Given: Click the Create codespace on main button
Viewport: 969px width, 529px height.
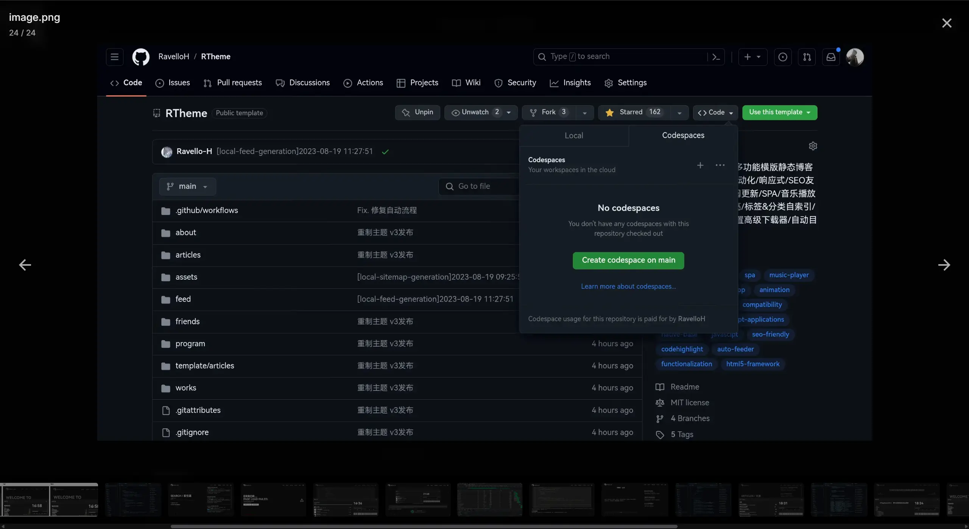Looking at the screenshot, I should coord(628,260).
